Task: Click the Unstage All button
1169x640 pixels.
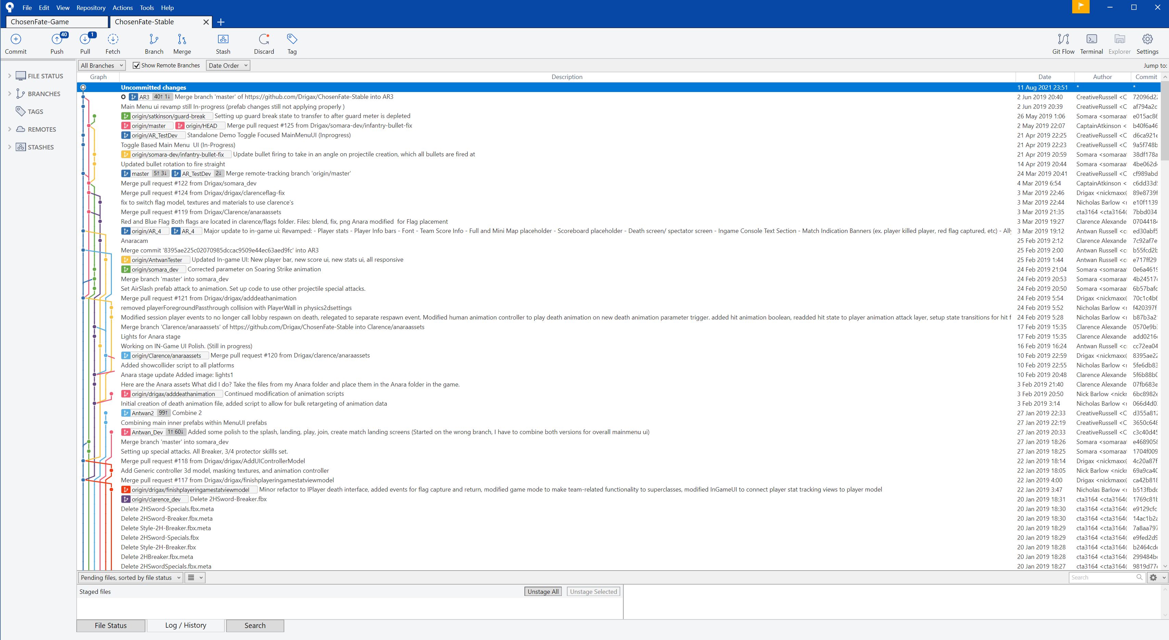Action: 543,591
